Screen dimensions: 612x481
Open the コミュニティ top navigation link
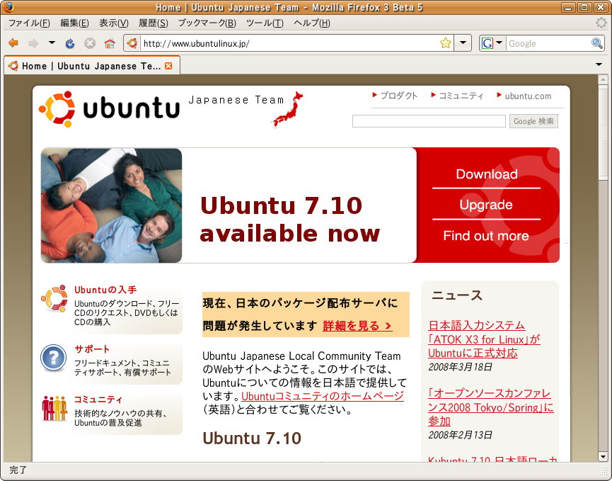point(461,96)
